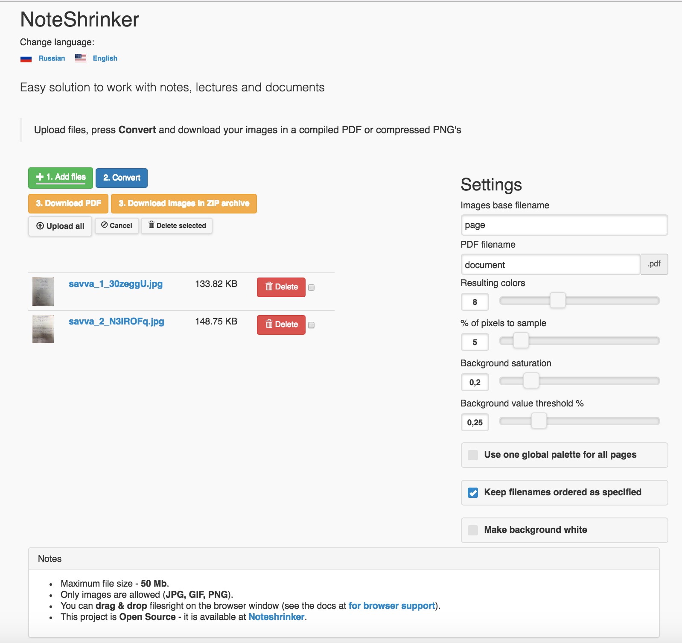Click 3. Download PDF button
Screen dimensions: 682x643
click(x=68, y=204)
